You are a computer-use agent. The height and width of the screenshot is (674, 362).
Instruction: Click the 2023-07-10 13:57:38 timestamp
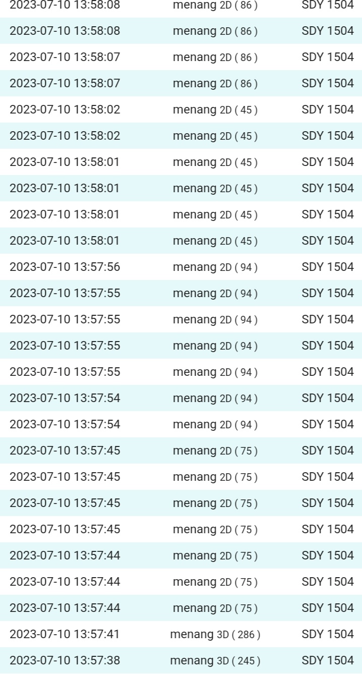pos(65,660)
